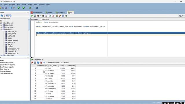Clear the worksheet with the eraser icon
The height and width of the screenshot is (104, 185).
point(60,16)
